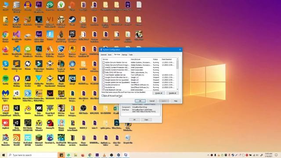This screenshot has width=281, height=158.
Task: Select the Services tab
Action: pos(117,54)
